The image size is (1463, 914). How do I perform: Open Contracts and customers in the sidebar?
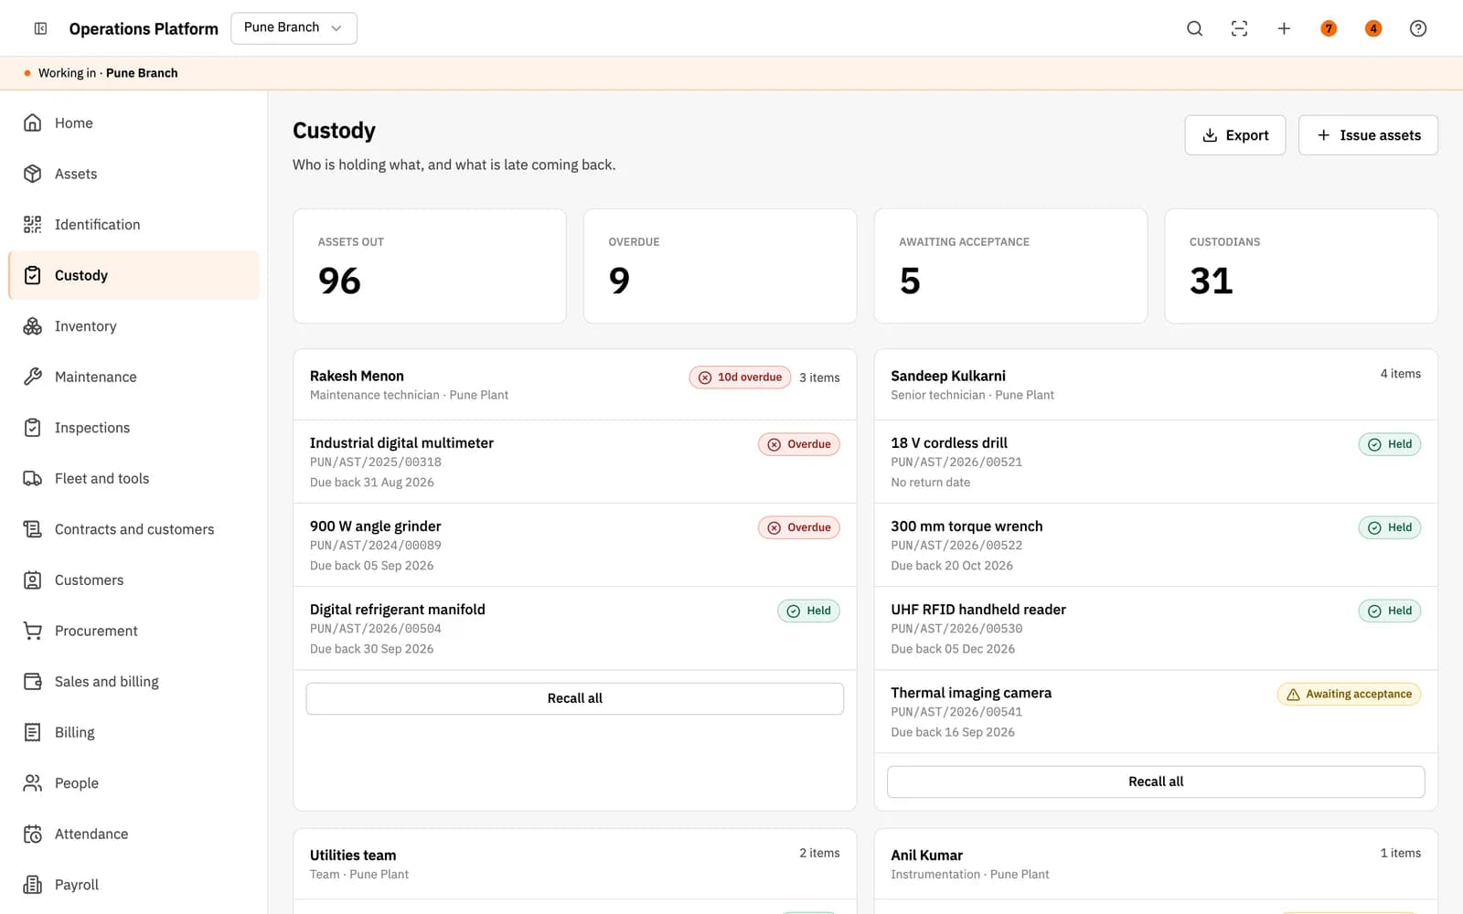click(133, 529)
